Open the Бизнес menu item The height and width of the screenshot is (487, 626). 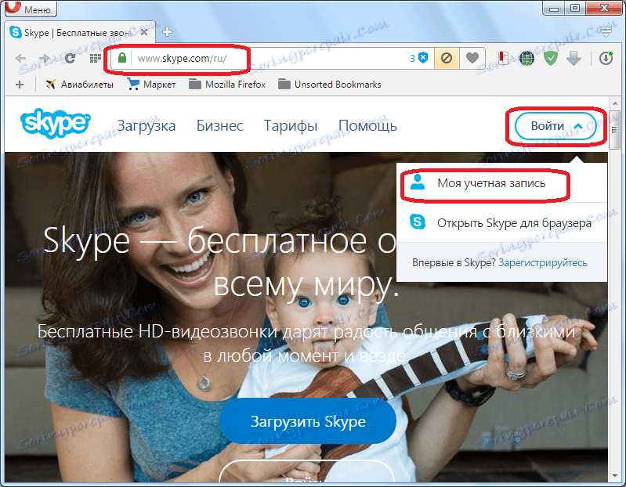click(x=219, y=125)
